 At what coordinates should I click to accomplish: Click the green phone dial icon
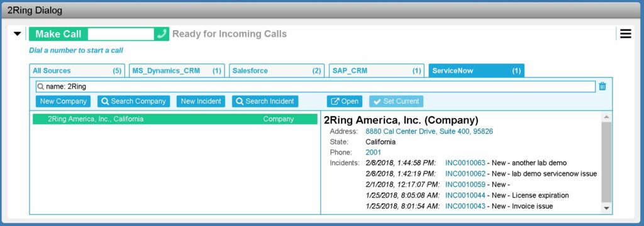(162, 34)
